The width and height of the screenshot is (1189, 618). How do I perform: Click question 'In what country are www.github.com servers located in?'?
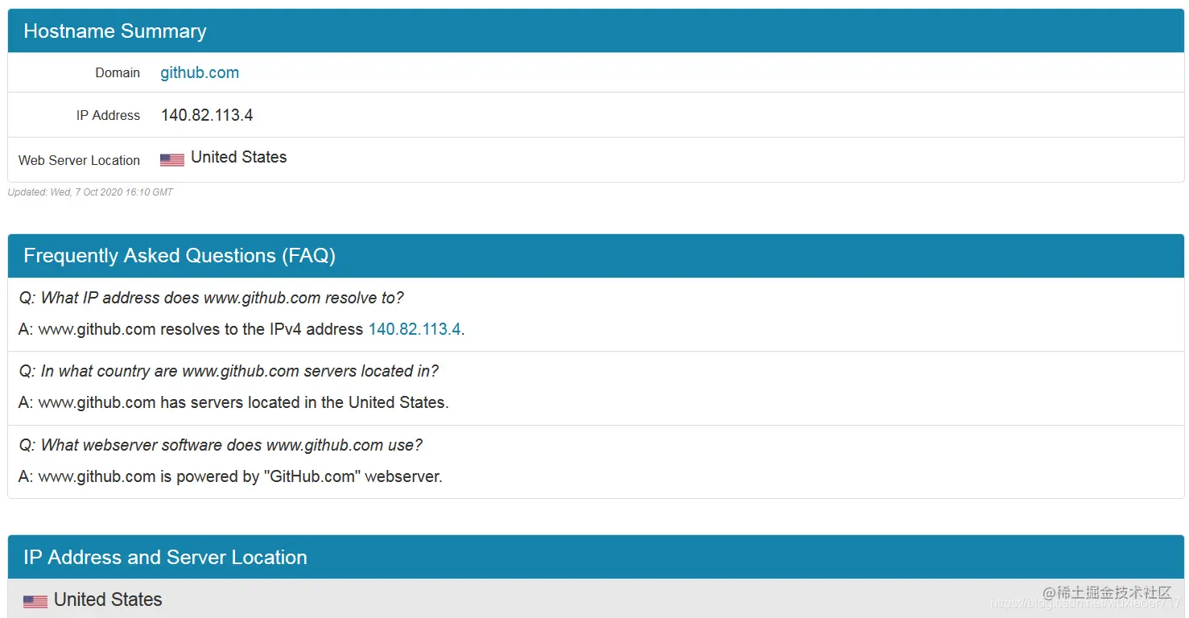click(x=229, y=371)
